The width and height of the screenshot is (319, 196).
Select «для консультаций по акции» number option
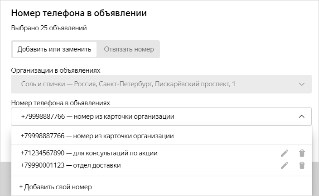[89, 153]
